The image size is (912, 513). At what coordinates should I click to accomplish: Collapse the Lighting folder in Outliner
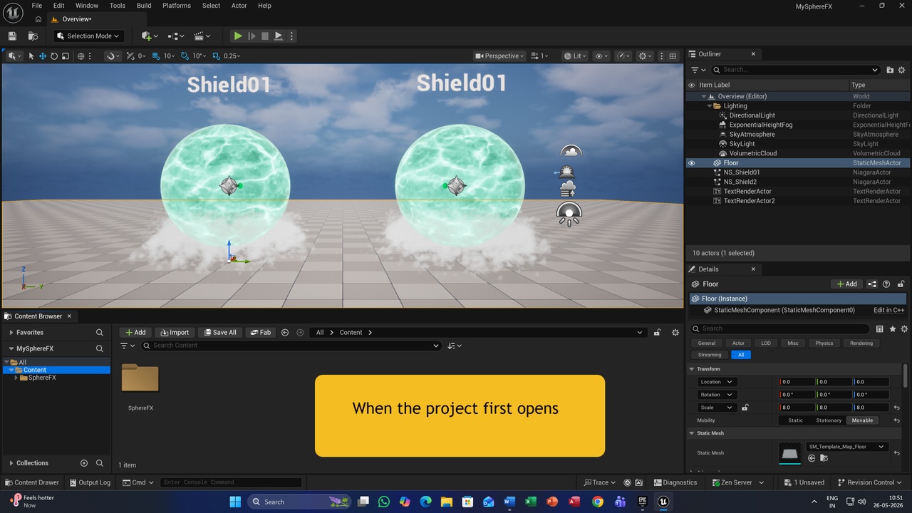[x=710, y=105]
